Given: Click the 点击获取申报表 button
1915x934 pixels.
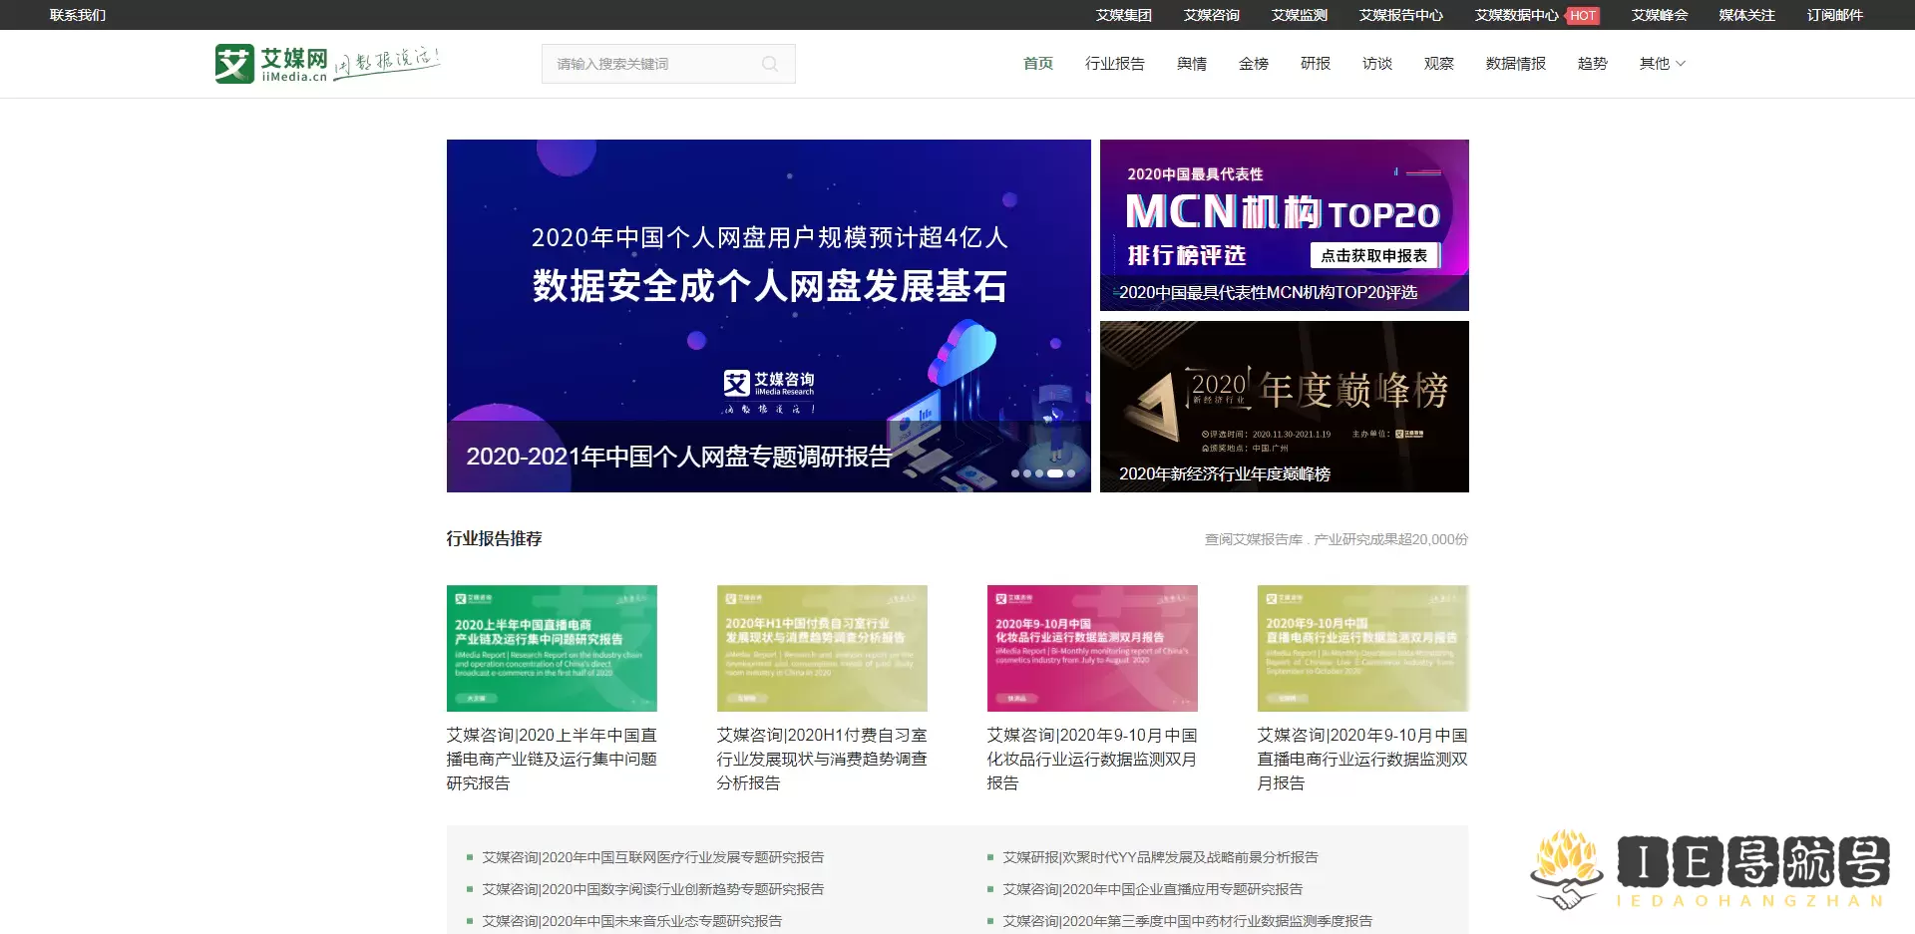Looking at the screenshot, I should pyautogui.click(x=1374, y=256).
